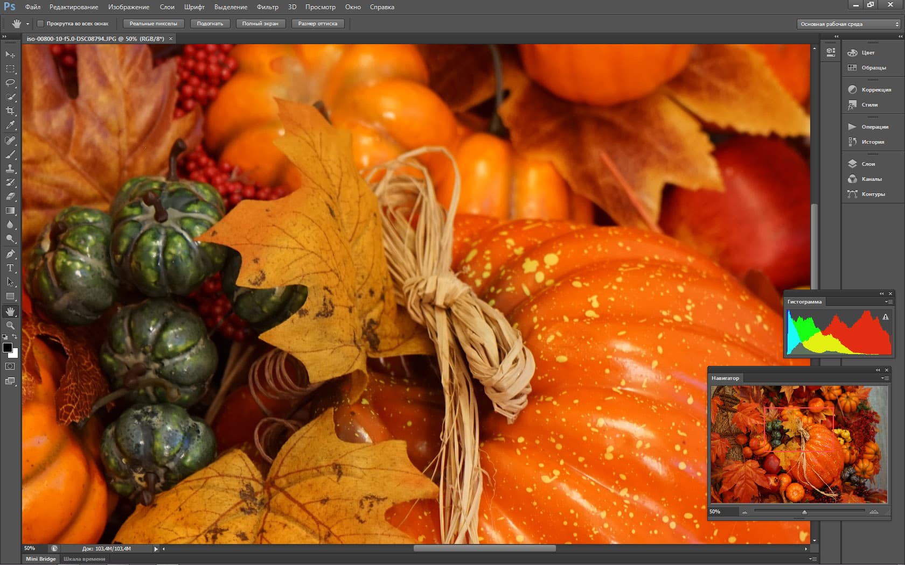The height and width of the screenshot is (565, 905).
Task: Select the Rectangular Marquee tool
Action: tap(10, 69)
